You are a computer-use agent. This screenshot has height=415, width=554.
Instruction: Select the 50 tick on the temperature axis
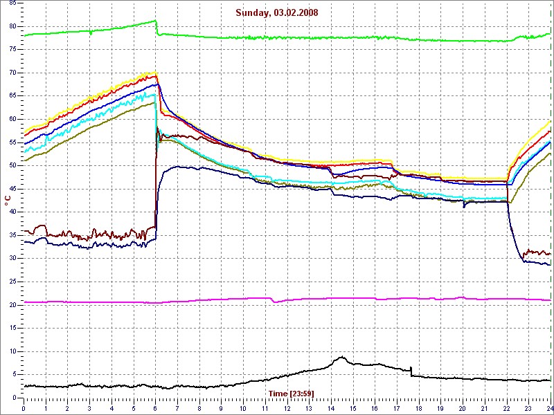[12, 165]
